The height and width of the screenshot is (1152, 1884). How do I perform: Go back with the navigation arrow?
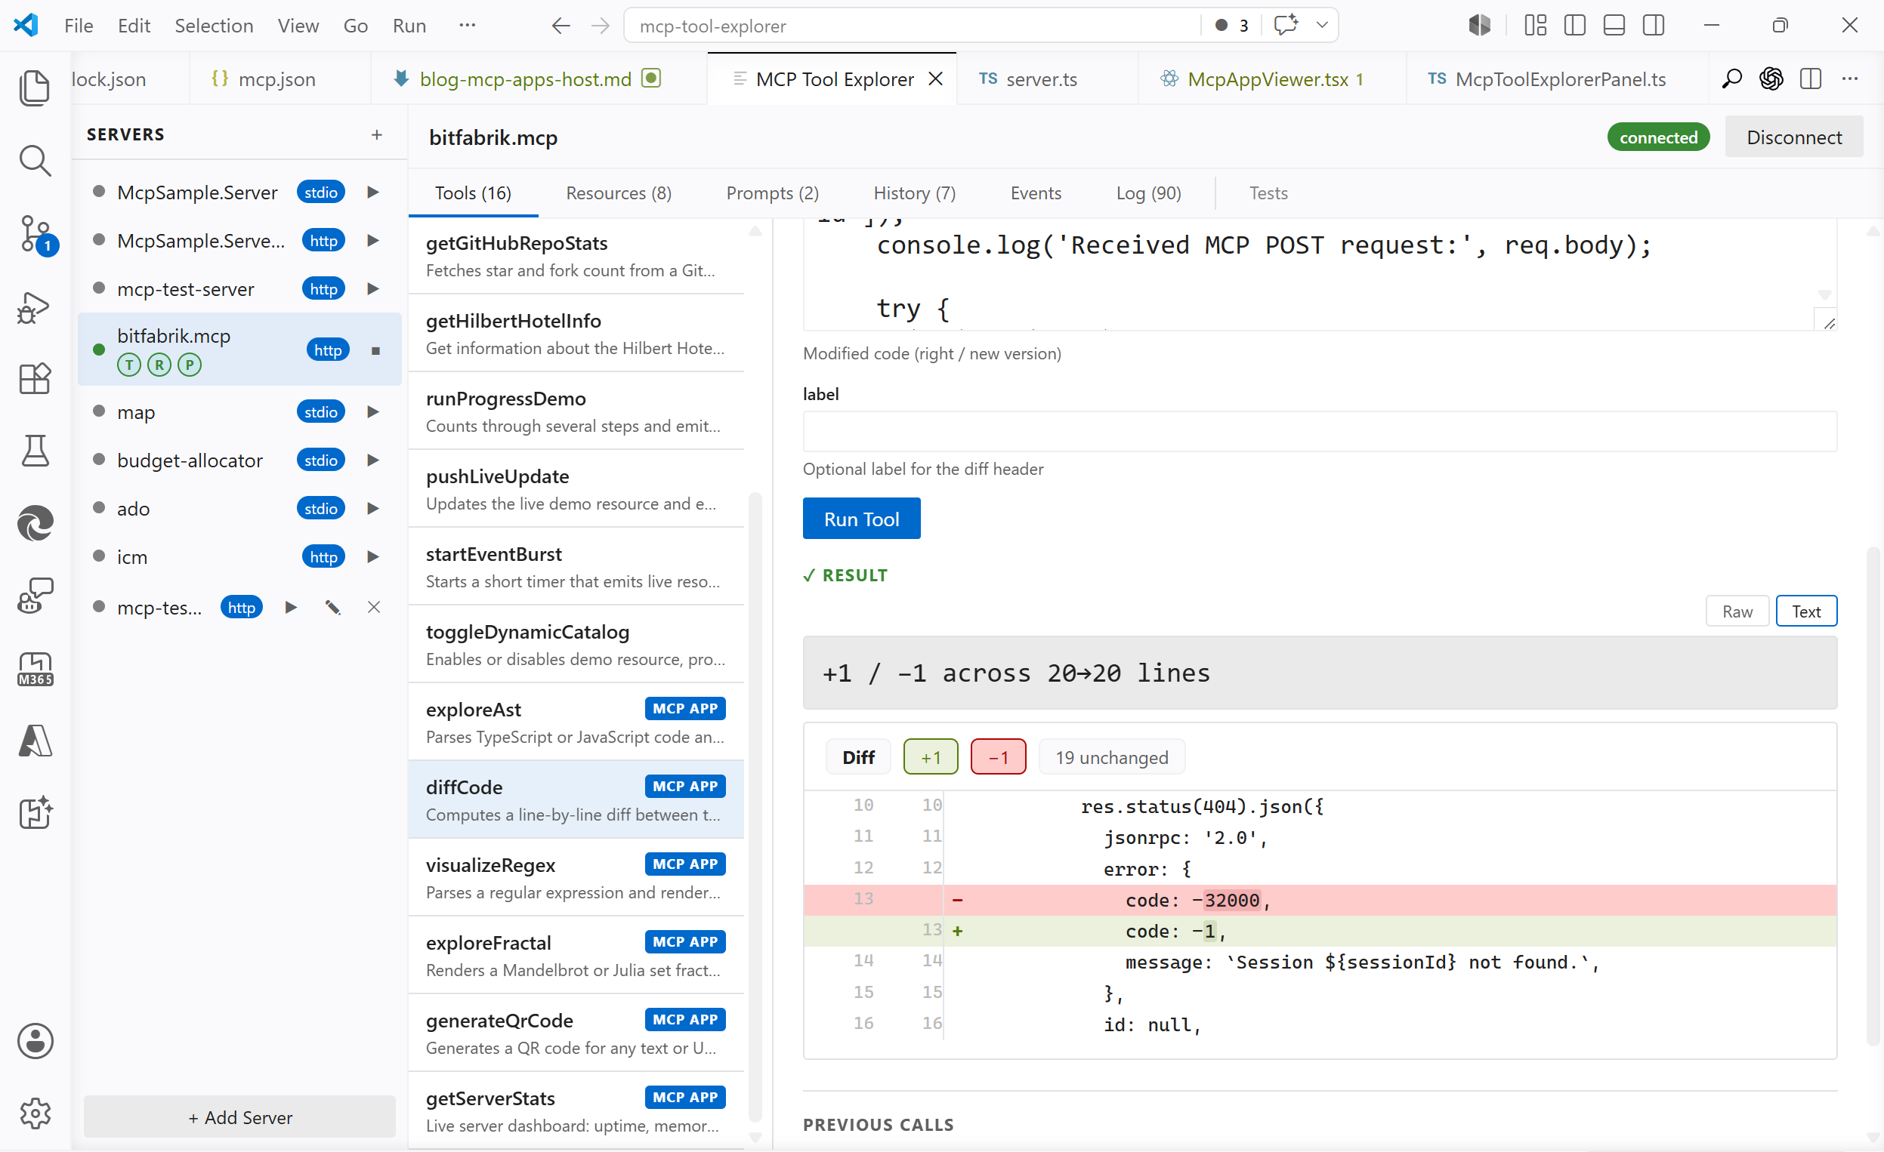[561, 26]
